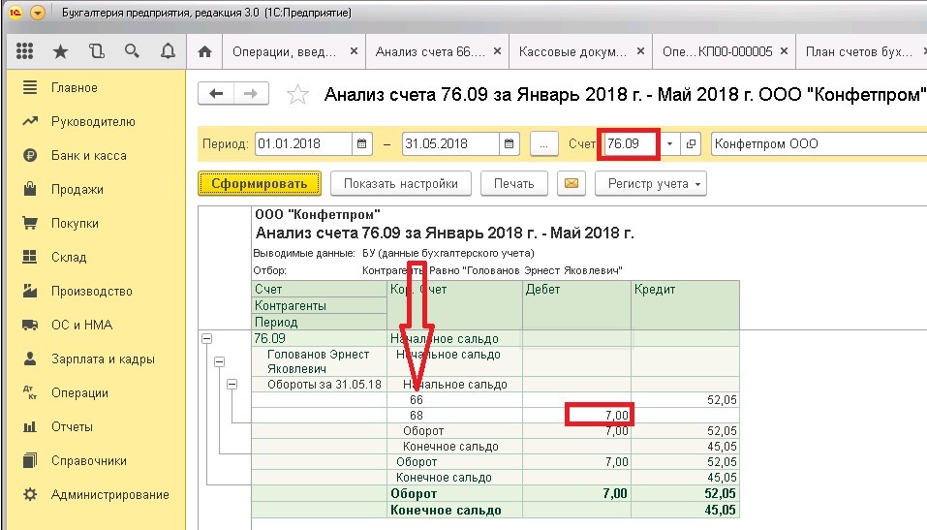Screen dimensions: 927x530
Task: Open the Покупки section
Action: click(x=75, y=223)
